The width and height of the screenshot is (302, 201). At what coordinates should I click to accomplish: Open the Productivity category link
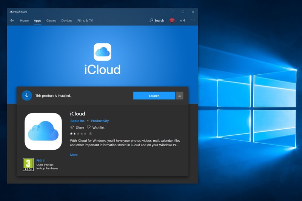point(100,121)
